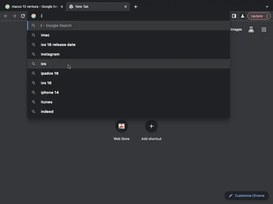273x204 pixels.
Task: Open the Google apps grid
Action: pos(264,29)
